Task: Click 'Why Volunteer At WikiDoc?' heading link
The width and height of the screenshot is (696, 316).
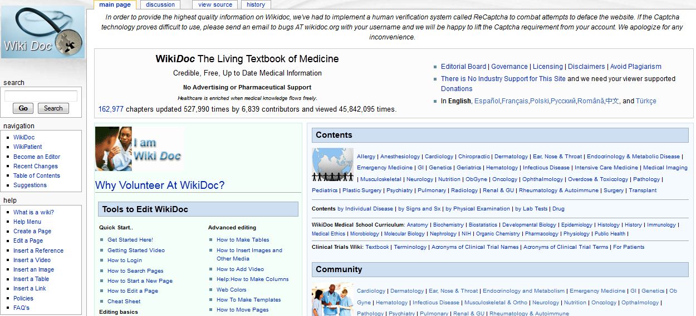Action: tap(160, 185)
